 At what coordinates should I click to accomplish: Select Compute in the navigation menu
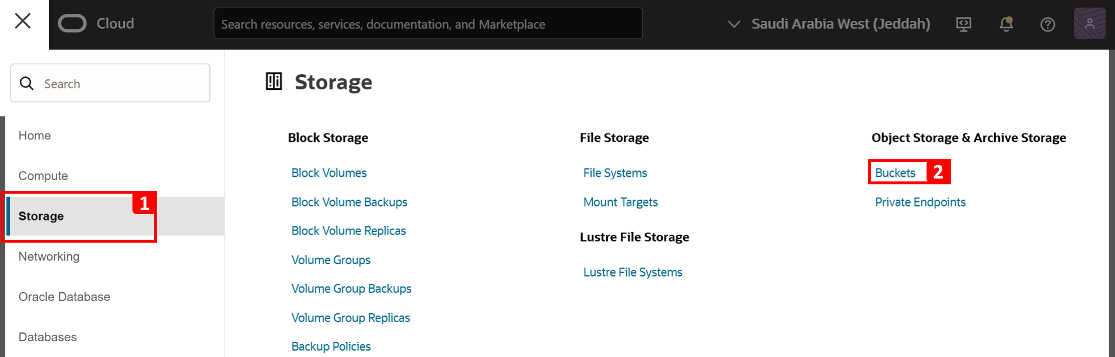pos(43,176)
